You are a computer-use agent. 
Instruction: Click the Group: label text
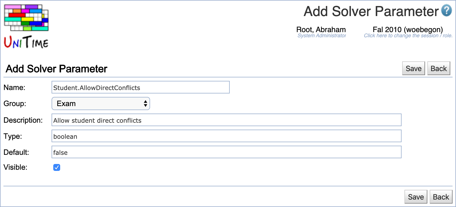click(x=15, y=103)
